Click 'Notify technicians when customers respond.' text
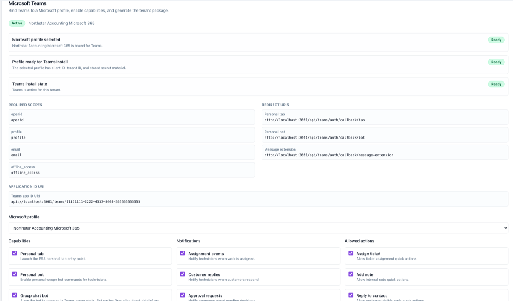Screen dimensions: 513x301 224,280
